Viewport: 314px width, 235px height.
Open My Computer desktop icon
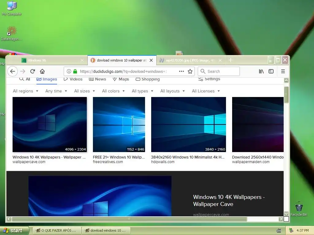[x=12, y=8]
